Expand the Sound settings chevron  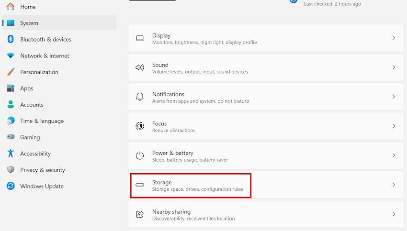point(394,67)
